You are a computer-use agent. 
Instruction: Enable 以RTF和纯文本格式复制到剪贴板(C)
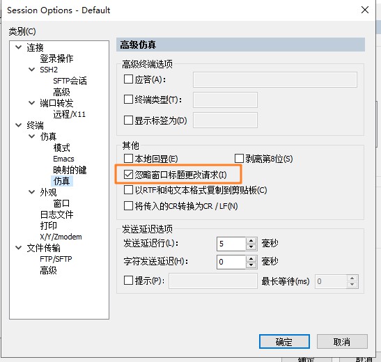pyautogui.click(x=128, y=190)
